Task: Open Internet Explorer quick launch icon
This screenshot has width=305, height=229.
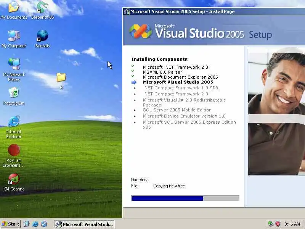Action: point(35,224)
